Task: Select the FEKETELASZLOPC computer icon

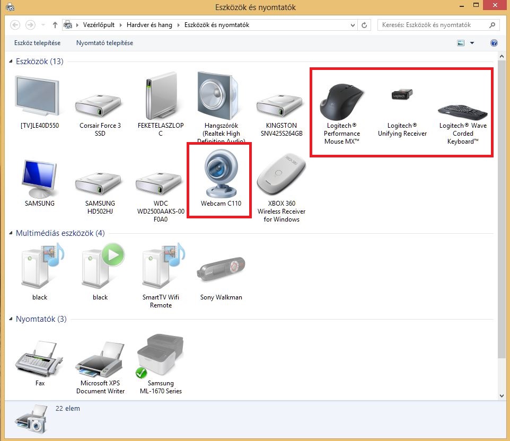Action: coord(162,96)
